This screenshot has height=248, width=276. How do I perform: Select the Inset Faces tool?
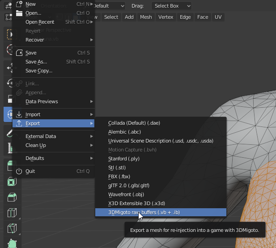click(12, 181)
